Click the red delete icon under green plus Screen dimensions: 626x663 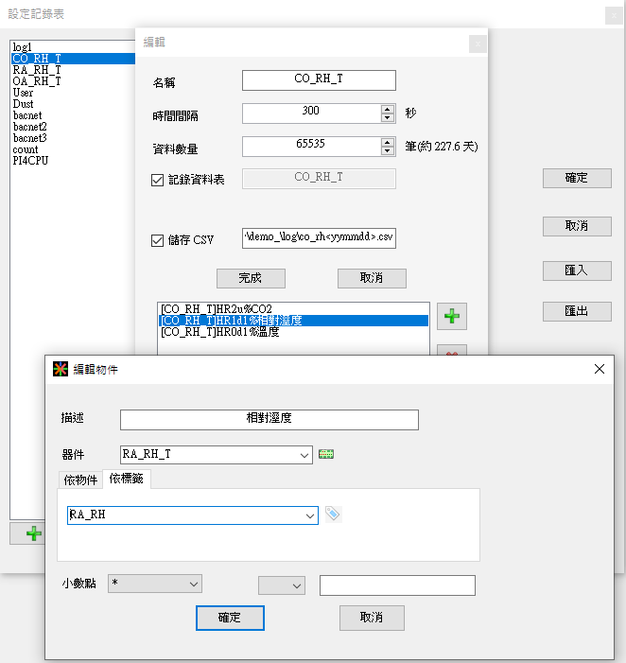451,352
